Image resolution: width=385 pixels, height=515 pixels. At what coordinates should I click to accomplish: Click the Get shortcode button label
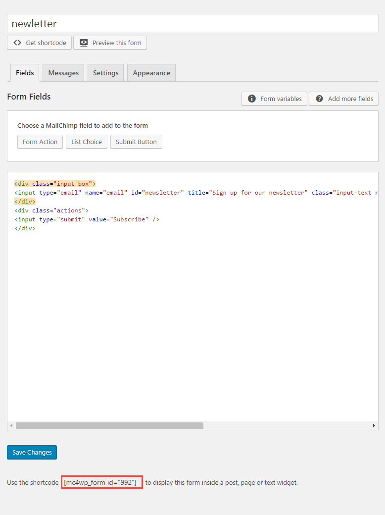46,43
